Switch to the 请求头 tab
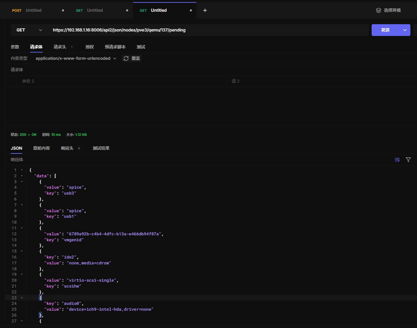This screenshot has width=417, height=328. 60,47
